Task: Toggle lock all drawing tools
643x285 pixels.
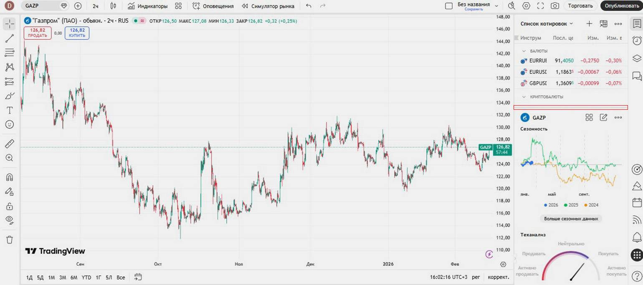Action: tap(10, 206)
